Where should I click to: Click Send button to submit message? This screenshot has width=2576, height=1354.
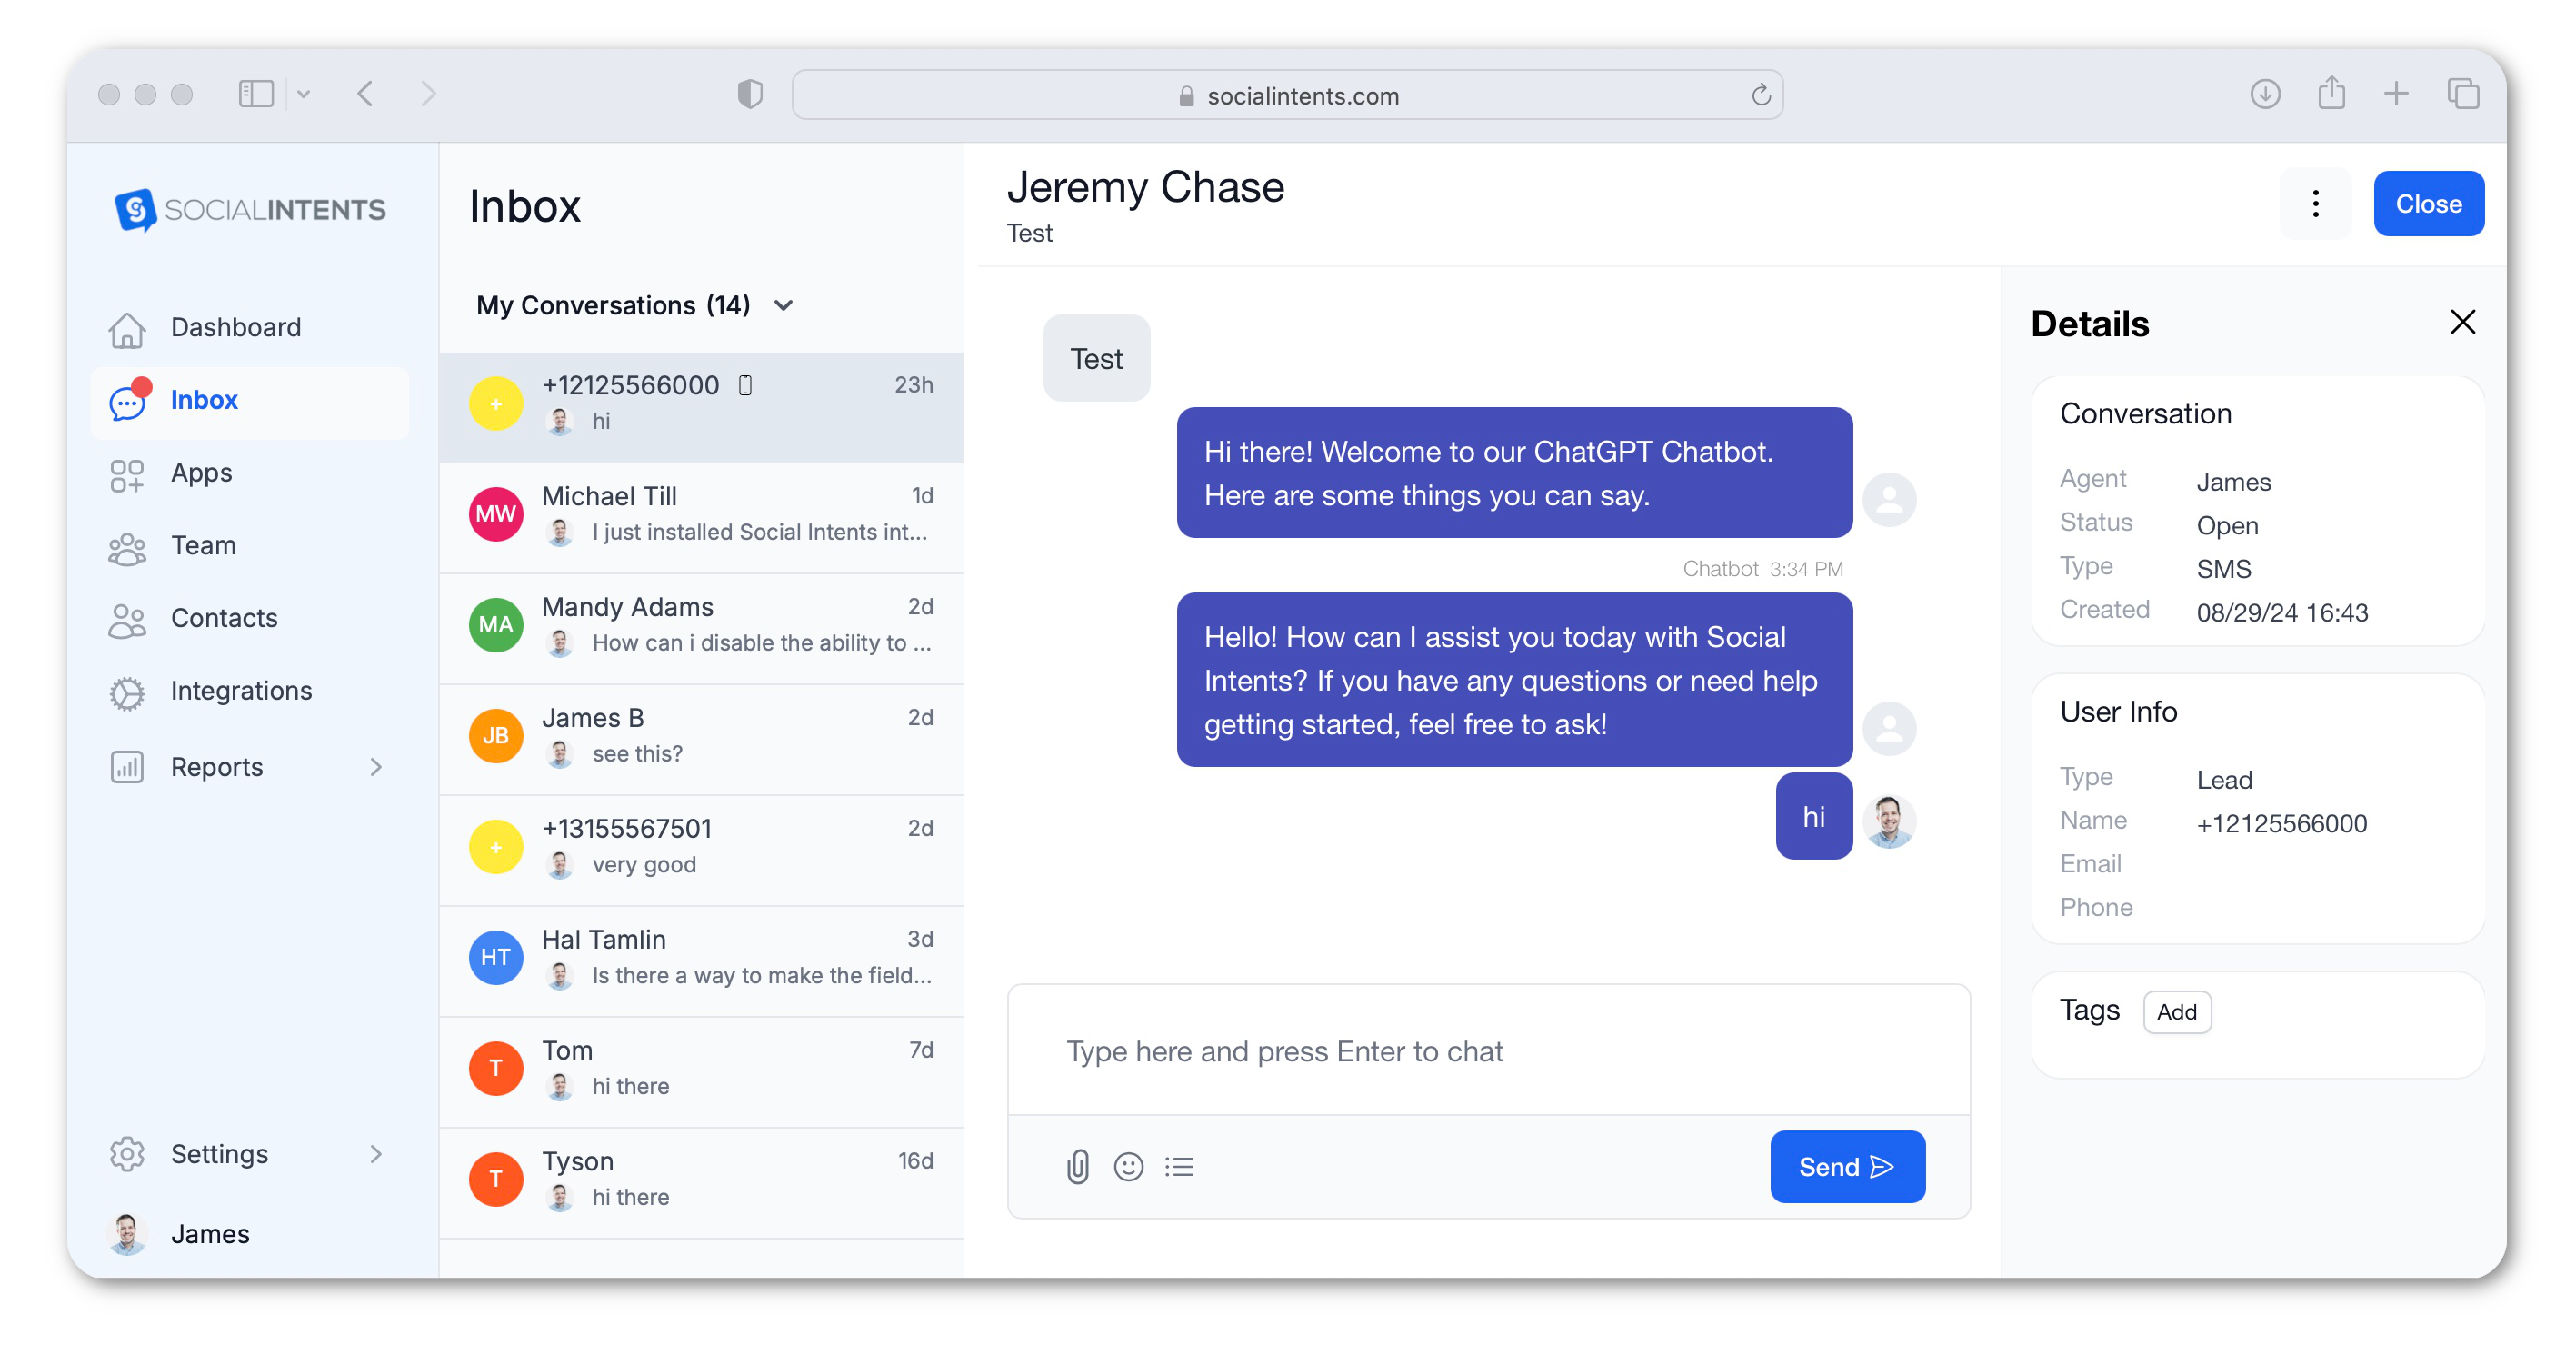pyautogui.click(x=1845, y=1167)
